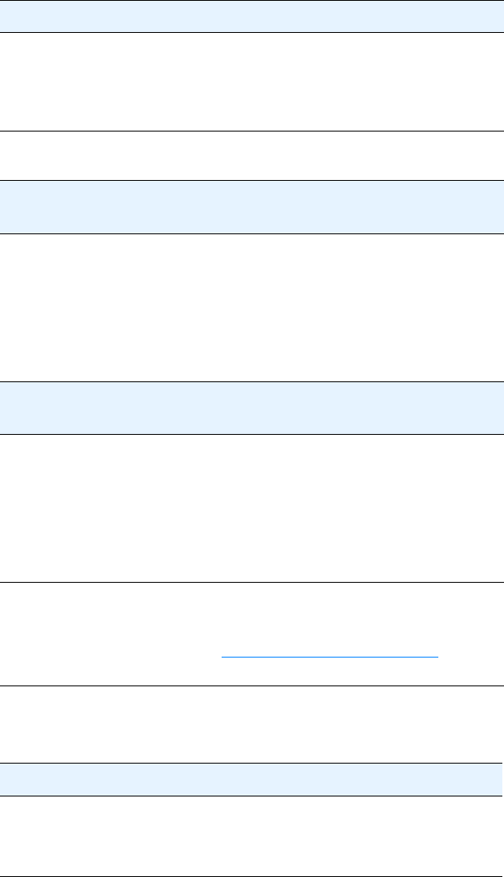Click the divider line atop the second blue band
Screen dimensions: 504x877
[252, 180]
